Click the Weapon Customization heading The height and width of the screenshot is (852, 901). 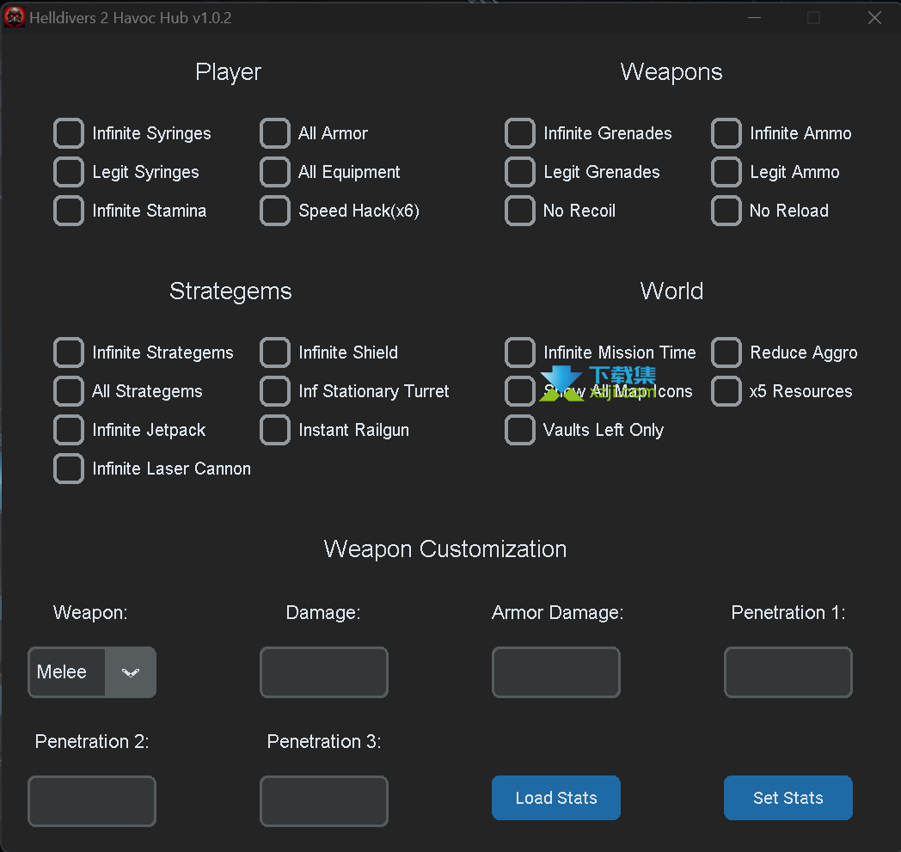[x=445, y=549]
